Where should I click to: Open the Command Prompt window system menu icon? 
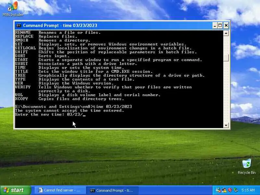coord(19,25)
